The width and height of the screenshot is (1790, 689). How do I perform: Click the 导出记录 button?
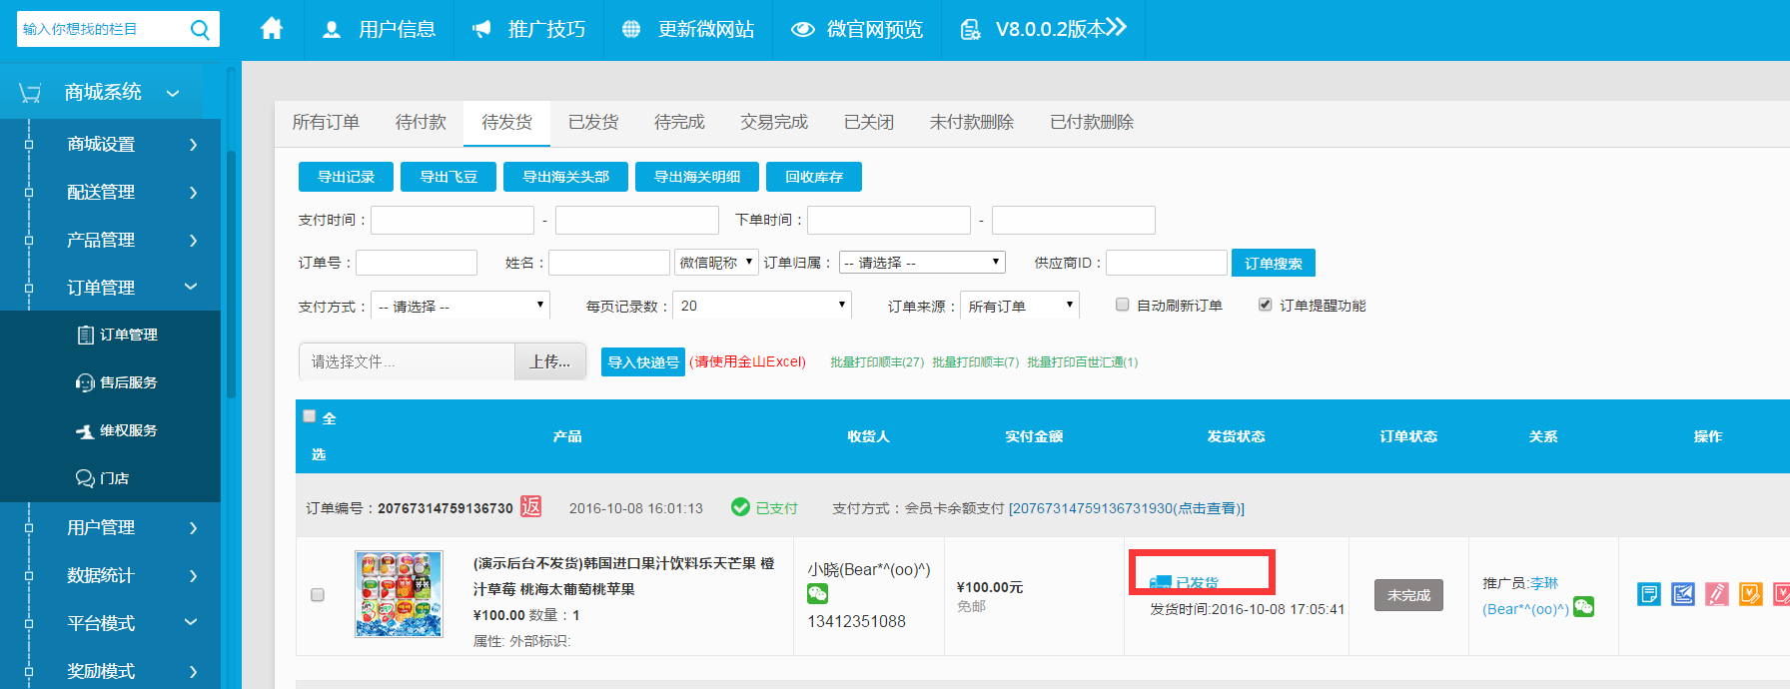click(x=346, y=177)
